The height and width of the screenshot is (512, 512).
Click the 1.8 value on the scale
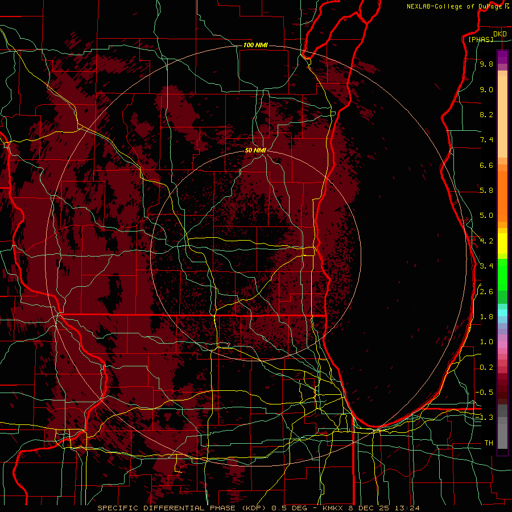pos(486,316)
